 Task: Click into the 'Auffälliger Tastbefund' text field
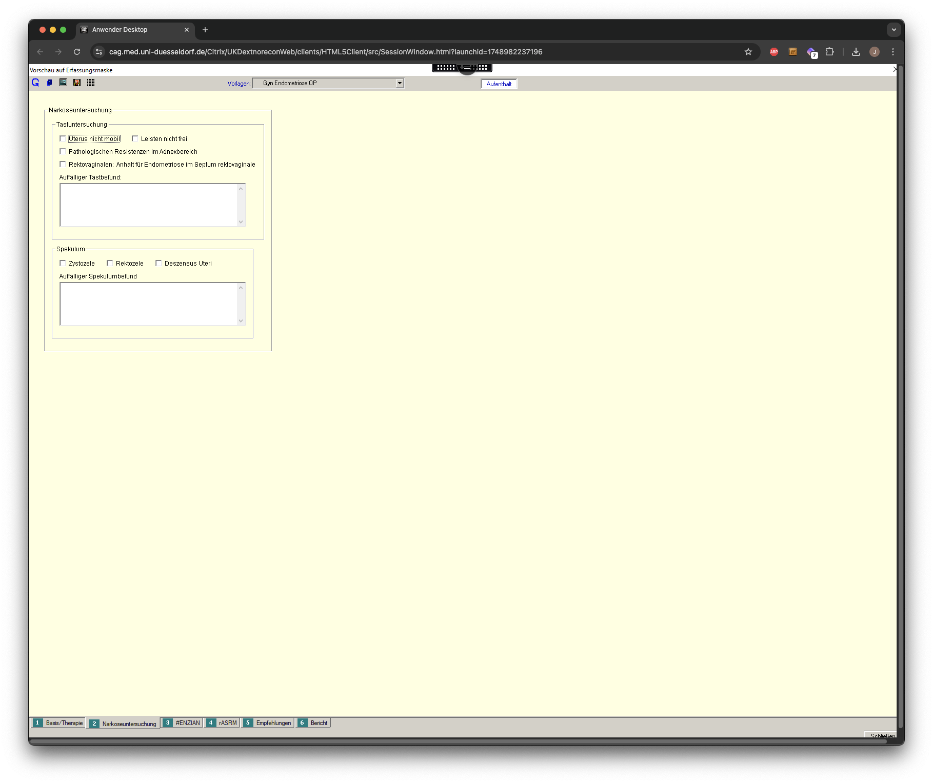149,205
